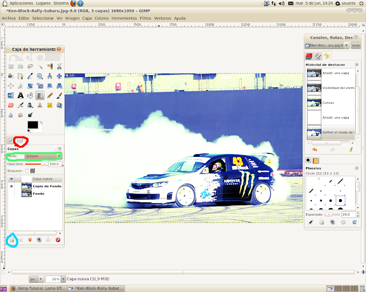The image size is (366, 292).
Task: Select the Bucket Fill tool
Action: coord(30,95)
